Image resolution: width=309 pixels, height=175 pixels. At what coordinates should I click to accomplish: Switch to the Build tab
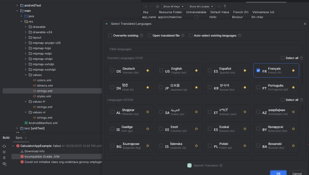[x=6, y=138]
